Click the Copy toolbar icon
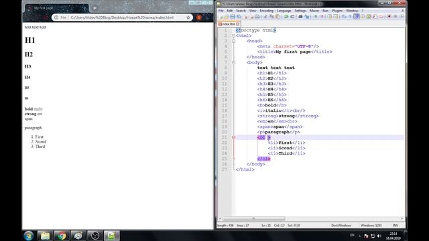Screen dimensions: 429x241 [271, 17]
